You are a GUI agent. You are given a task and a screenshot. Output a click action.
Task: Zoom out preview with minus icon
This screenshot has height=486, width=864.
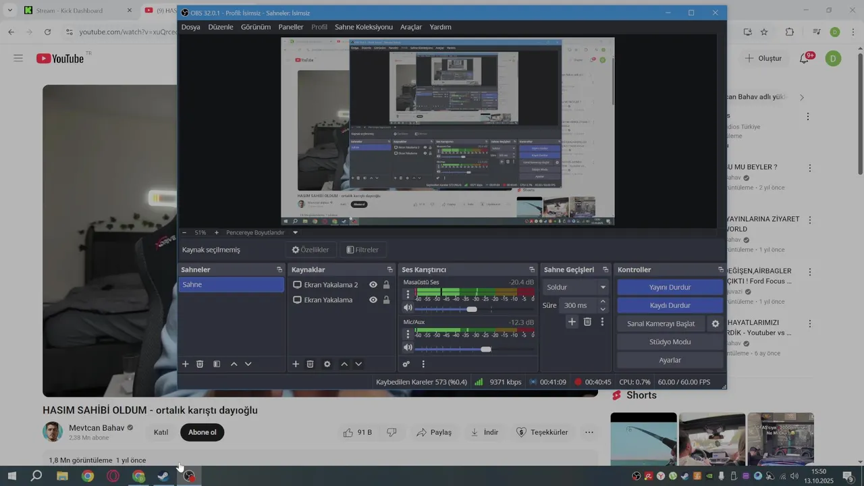click(x=184, y=232)
